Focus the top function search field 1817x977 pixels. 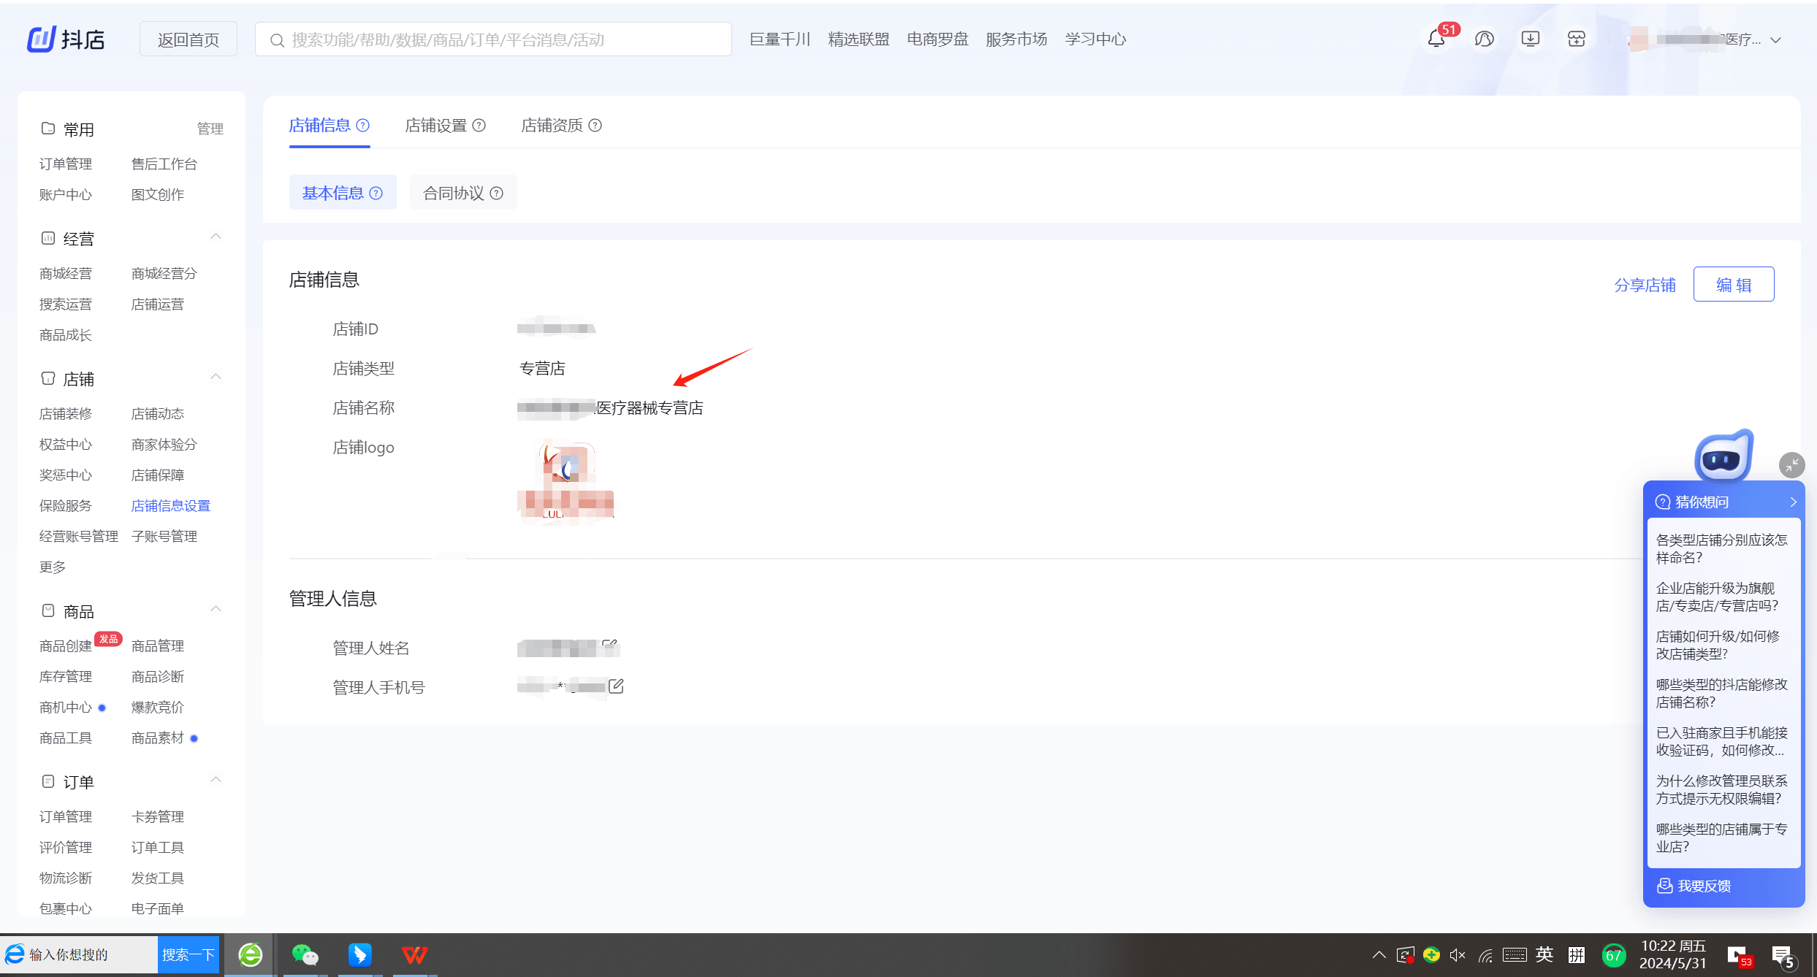(493, 39)
